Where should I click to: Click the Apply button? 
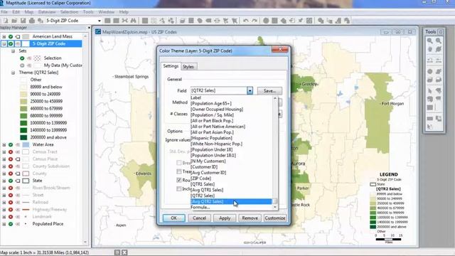tap(225, 218)
